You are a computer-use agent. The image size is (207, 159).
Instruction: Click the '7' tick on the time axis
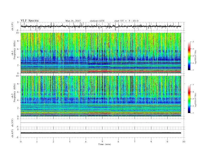pos(135,142)
